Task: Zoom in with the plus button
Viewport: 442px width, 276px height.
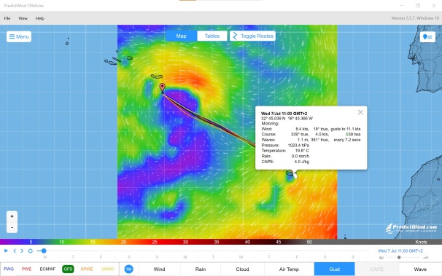Action: pos(12,216)
